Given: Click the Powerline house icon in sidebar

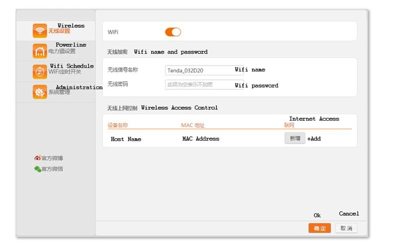Looking at the screenshot, I should (x=40, y=51).
